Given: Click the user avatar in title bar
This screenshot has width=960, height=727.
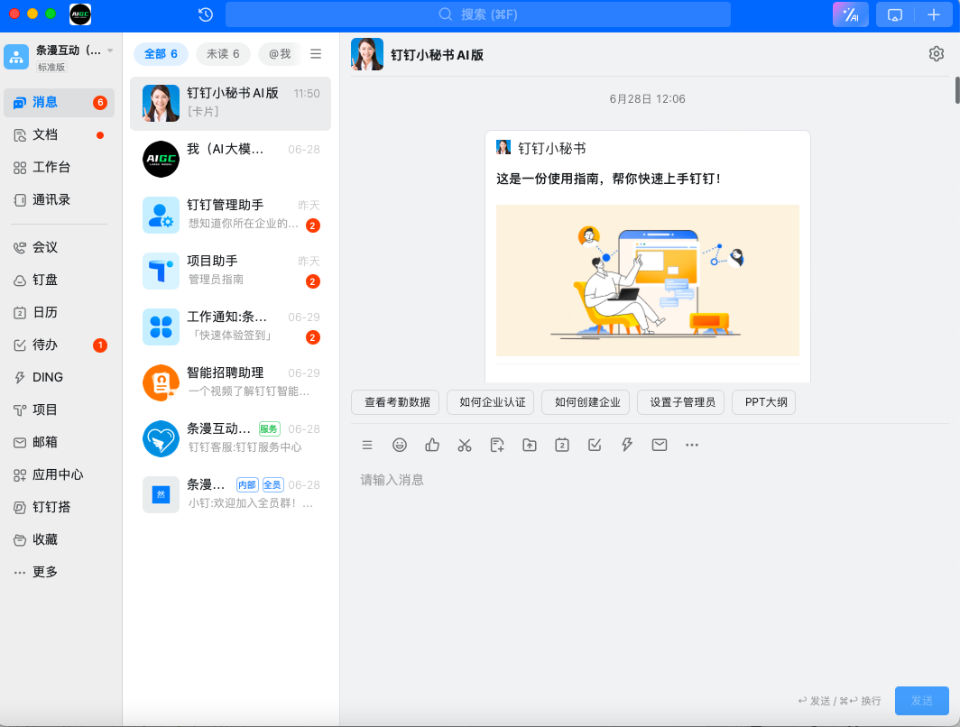Looking at the screenshot, I should coord(80,14).
